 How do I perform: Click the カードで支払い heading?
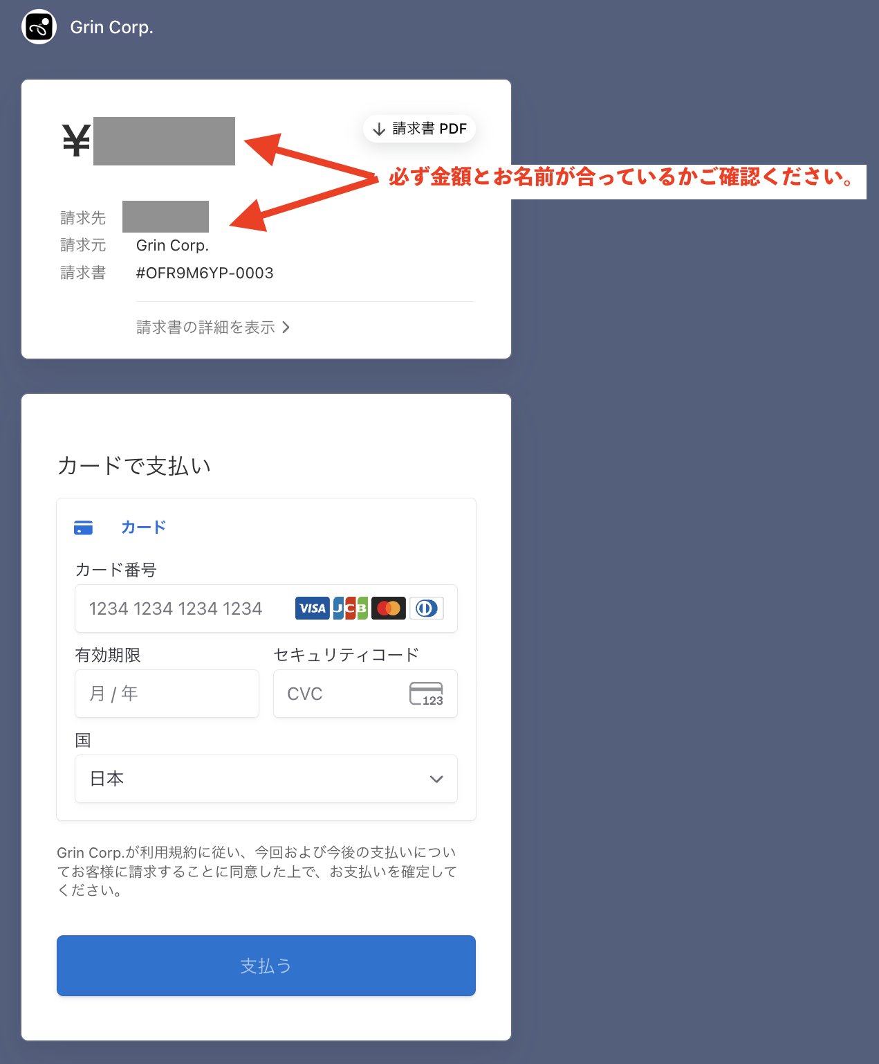134,466
